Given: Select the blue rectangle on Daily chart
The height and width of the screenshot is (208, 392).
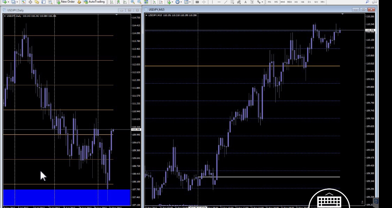Looking at the screenshot, I should point(67,198).
